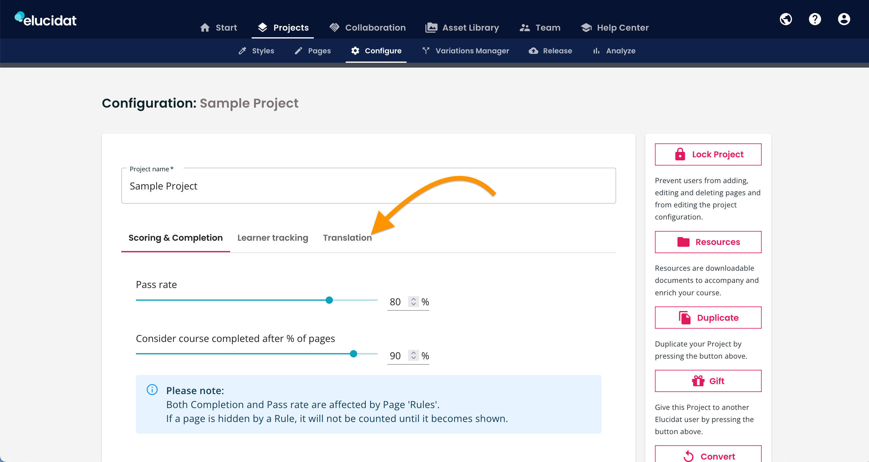Click the course completion slider handle

point(353,354)
